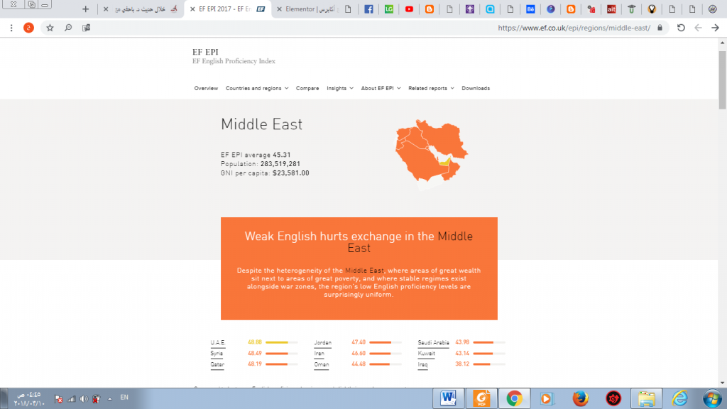The image size is (727, 409).
Task: Select the 'EF EPI average 45.31' text
Action: pos(256,155)
